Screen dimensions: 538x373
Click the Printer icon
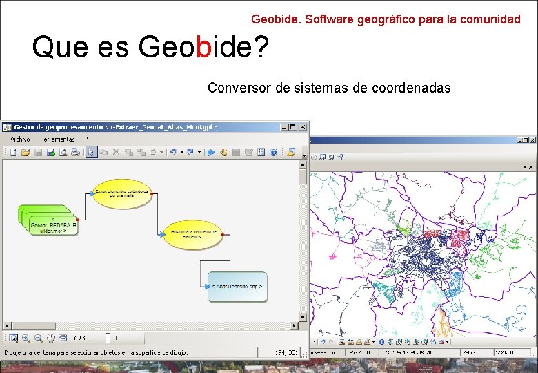75,152
